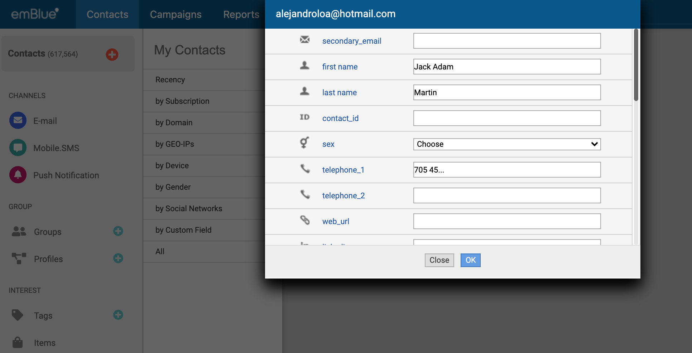The image size is (692, 353).
Task: Click the Push Notification bell icon
Action: pyautogui.click(x=18, y=175)
